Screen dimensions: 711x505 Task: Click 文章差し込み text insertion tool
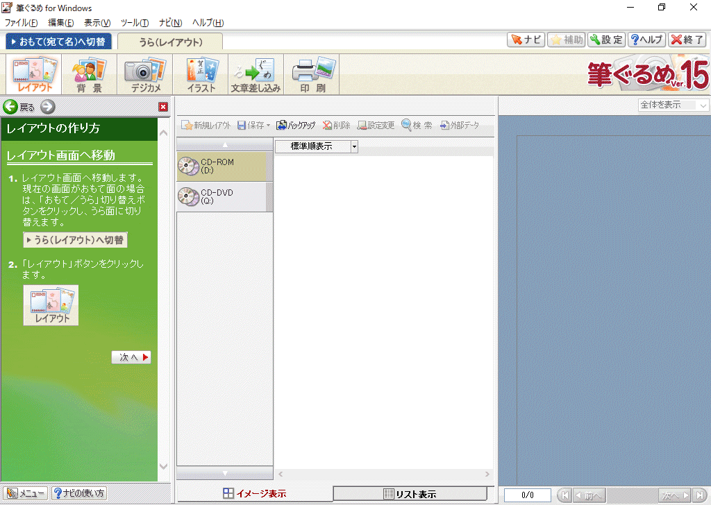[x=256, y=75]
